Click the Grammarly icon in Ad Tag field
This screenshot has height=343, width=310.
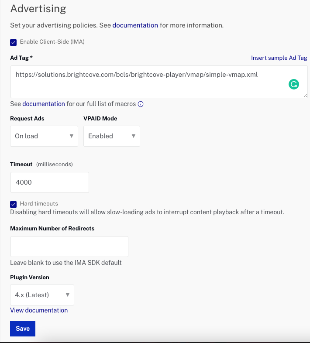[294, 85]
